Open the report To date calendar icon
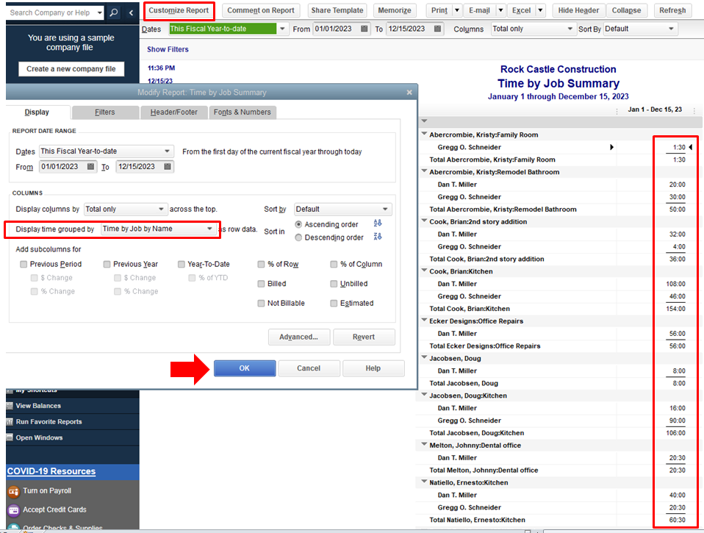The image size is (704, 533). click(x=437, y=29)
